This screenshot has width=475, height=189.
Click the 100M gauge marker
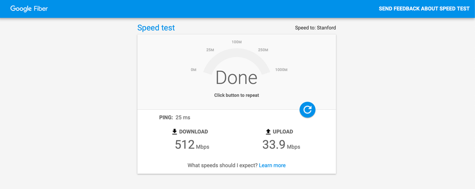click(x=237, y=42)
